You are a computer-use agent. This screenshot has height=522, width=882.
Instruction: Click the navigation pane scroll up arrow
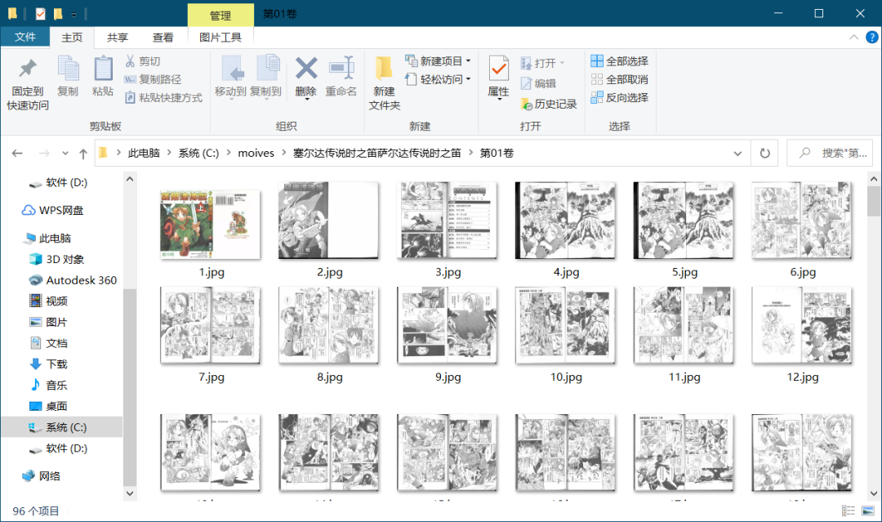click(x=130, y=179)
